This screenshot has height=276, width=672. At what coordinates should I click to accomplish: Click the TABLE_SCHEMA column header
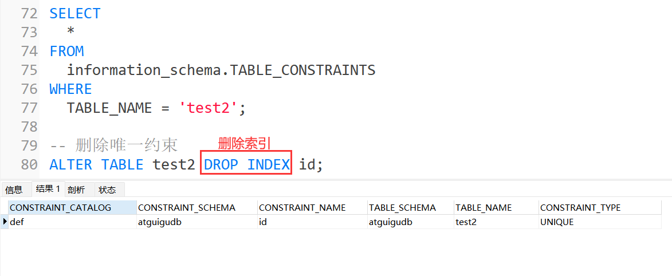tap(402, 207)
